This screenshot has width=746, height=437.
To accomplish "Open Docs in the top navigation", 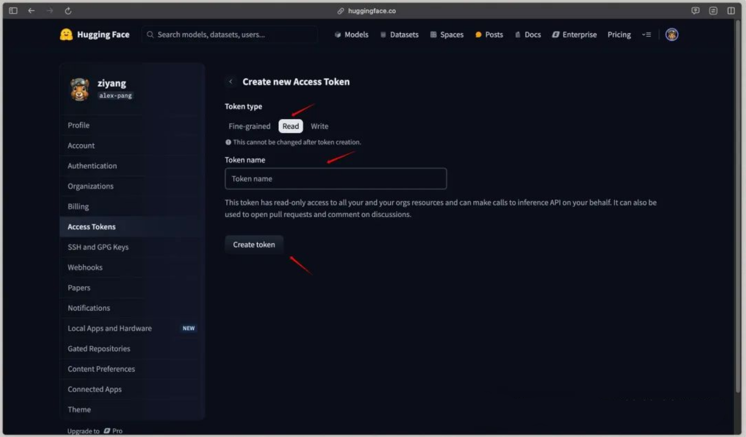I will pos(528,34).
